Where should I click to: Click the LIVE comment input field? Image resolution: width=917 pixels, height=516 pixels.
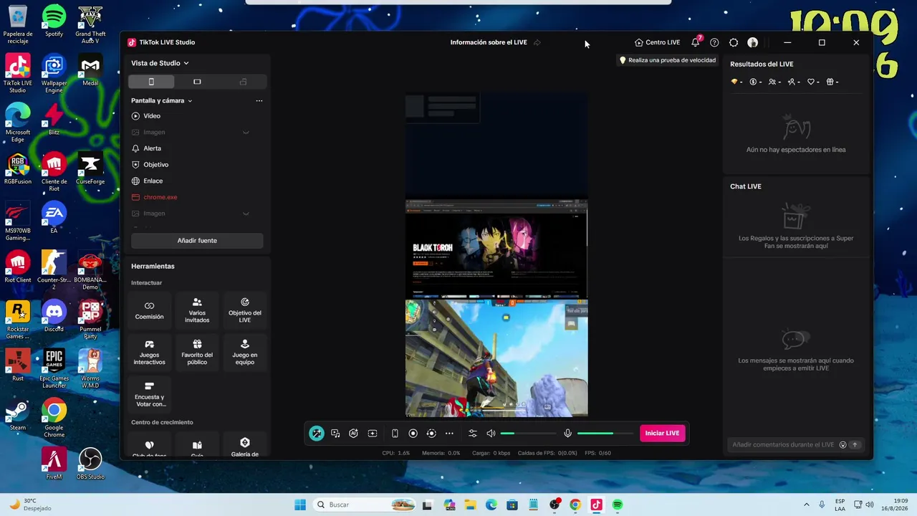pyautogui.click(x=783, y=444)
